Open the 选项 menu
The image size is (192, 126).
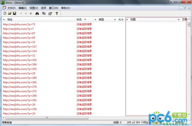(x=44, y=8)
